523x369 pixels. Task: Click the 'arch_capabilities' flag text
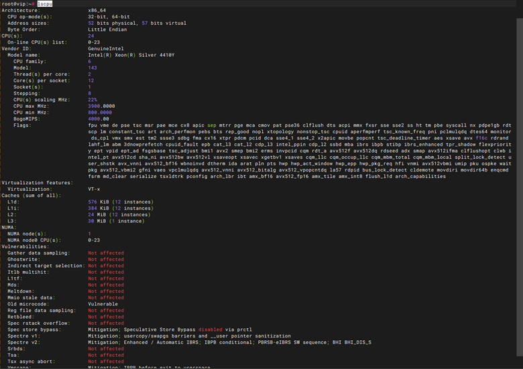click(x=420, y=176)
